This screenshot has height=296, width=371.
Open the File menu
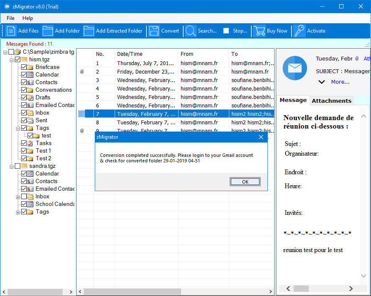[x=11, y=18]
